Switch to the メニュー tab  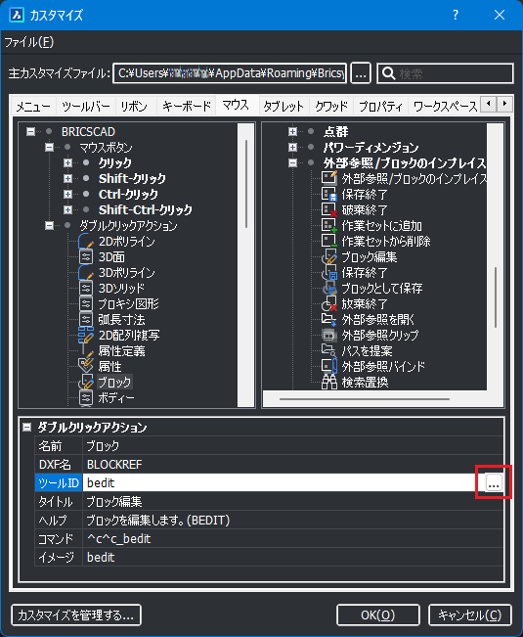33,107
